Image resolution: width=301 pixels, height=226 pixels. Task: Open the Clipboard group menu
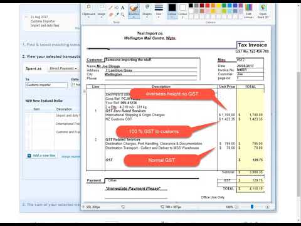click(88, 11)
